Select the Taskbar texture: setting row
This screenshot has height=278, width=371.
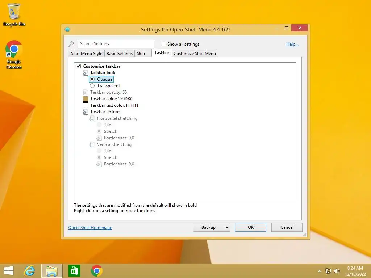(x=105, y=112)
